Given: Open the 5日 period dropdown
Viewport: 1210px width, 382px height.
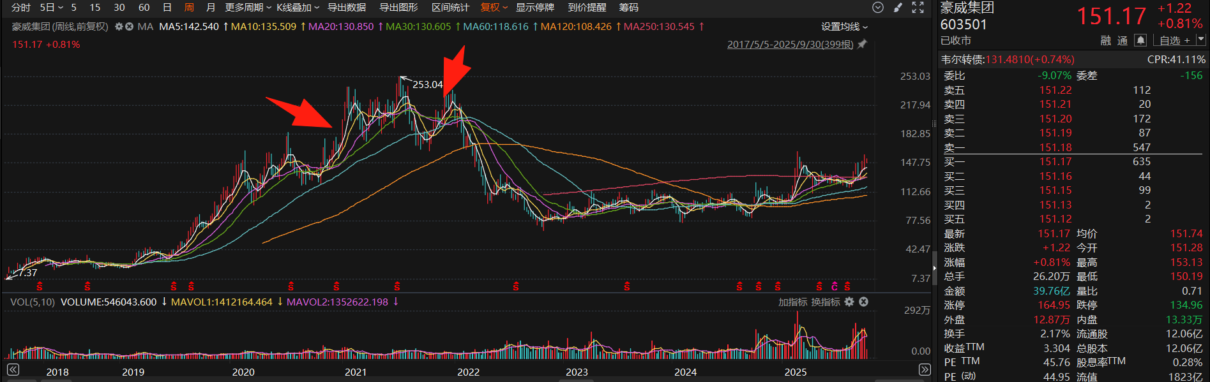Looking at the screenshot, I should tap(51, 8).
